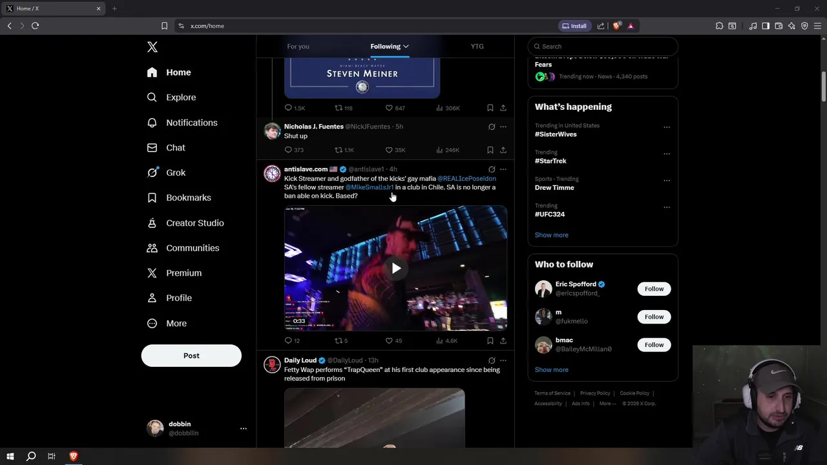
Task: Open more options for #SisterWives trend
Action: 667,127
